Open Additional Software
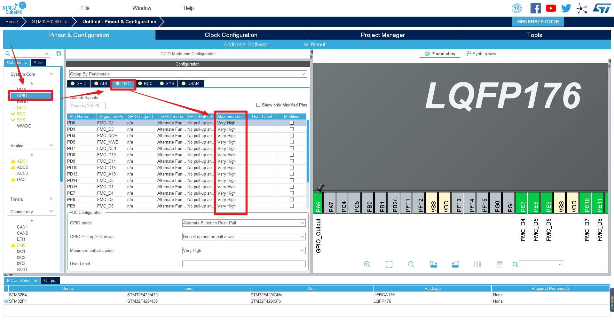 pyautogui.click(x=246, y=44)
